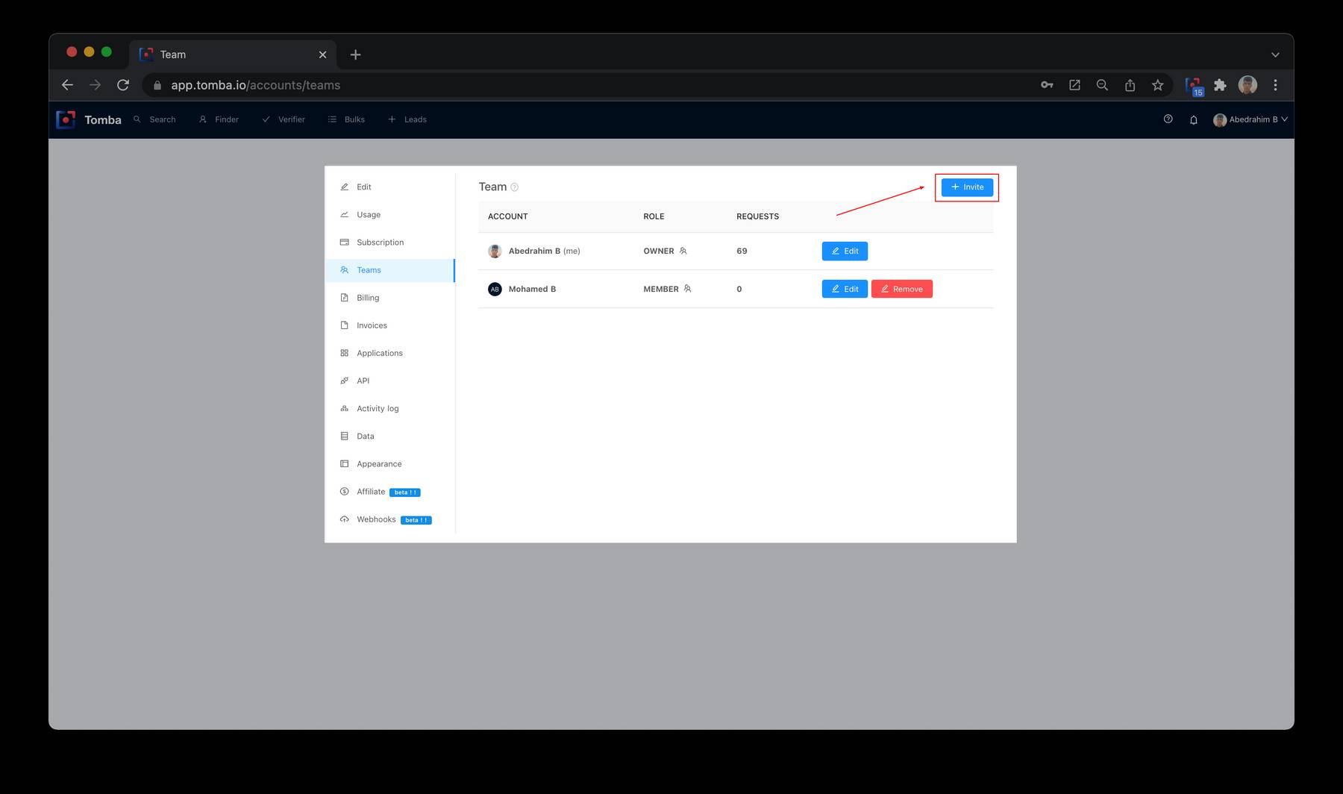Open the Activity log section
Screen dimensions: 1343x794
(x=389, y=408)
